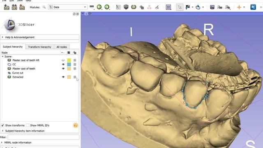Click the transform column header icon
Screen dimensions: 263x148
point(75,53)
